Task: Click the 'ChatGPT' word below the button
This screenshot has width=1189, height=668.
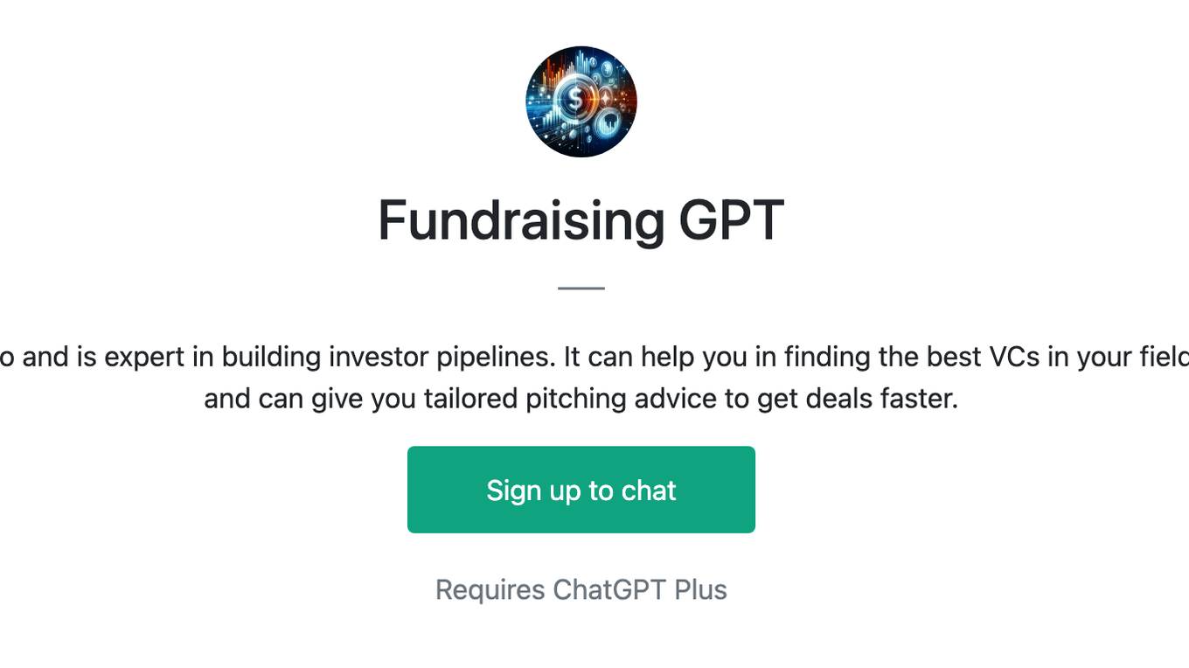Action: tap(610, 589)
